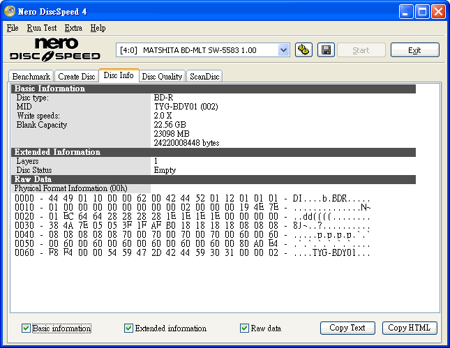Click the raw data row starting 0040

coord(193,235)
